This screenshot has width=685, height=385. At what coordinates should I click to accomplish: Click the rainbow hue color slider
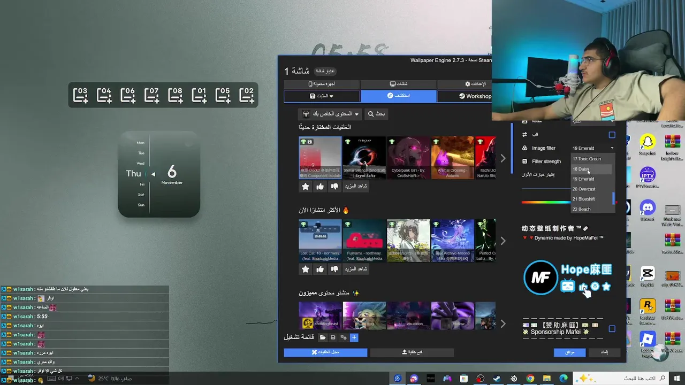point(546,202)
